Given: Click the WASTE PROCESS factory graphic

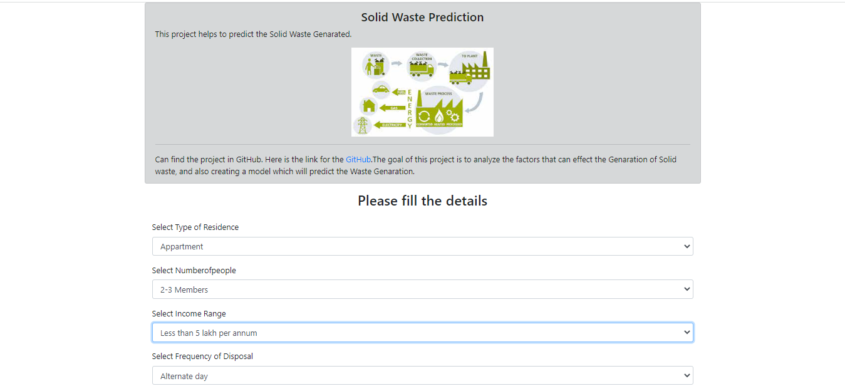Looking at the screenshot, I should point(440,107).
